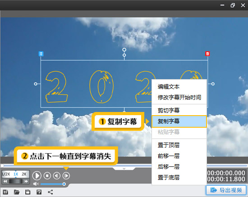Delete subtitle with red trash icon
Image resolution: width=248 pixels, height=197 pixels.
pyautogui.click(x=207, y=54)
